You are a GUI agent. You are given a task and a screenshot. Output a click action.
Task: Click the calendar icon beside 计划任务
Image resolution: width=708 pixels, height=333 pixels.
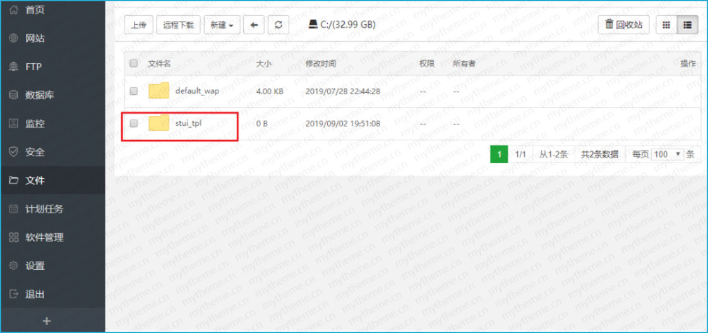click(x=13, y=209)
